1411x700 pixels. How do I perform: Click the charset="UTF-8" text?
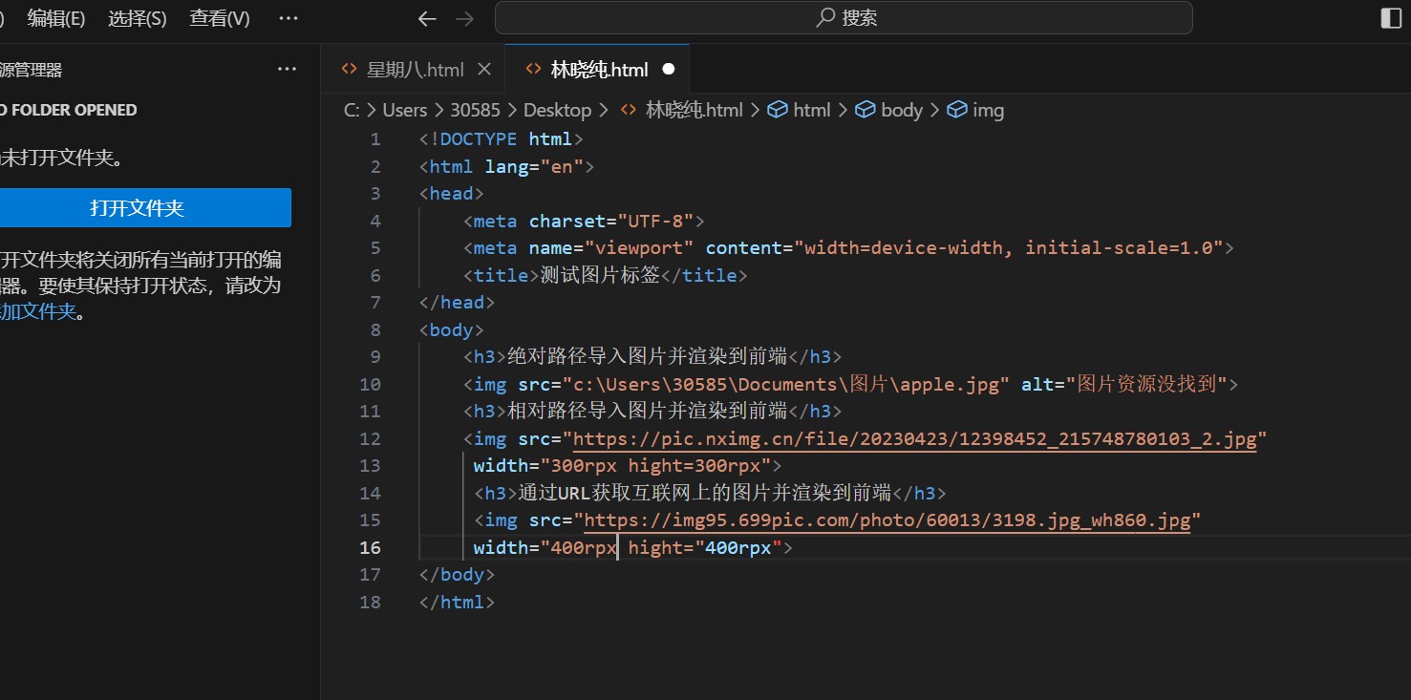611,221
